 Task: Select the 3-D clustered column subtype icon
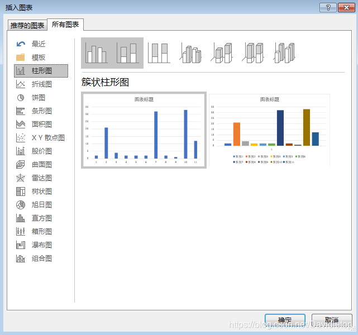click(190, 53)
